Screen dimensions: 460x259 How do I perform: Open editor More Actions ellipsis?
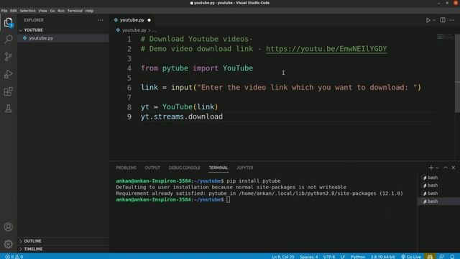pyautogui.click(x=452, y=20)
